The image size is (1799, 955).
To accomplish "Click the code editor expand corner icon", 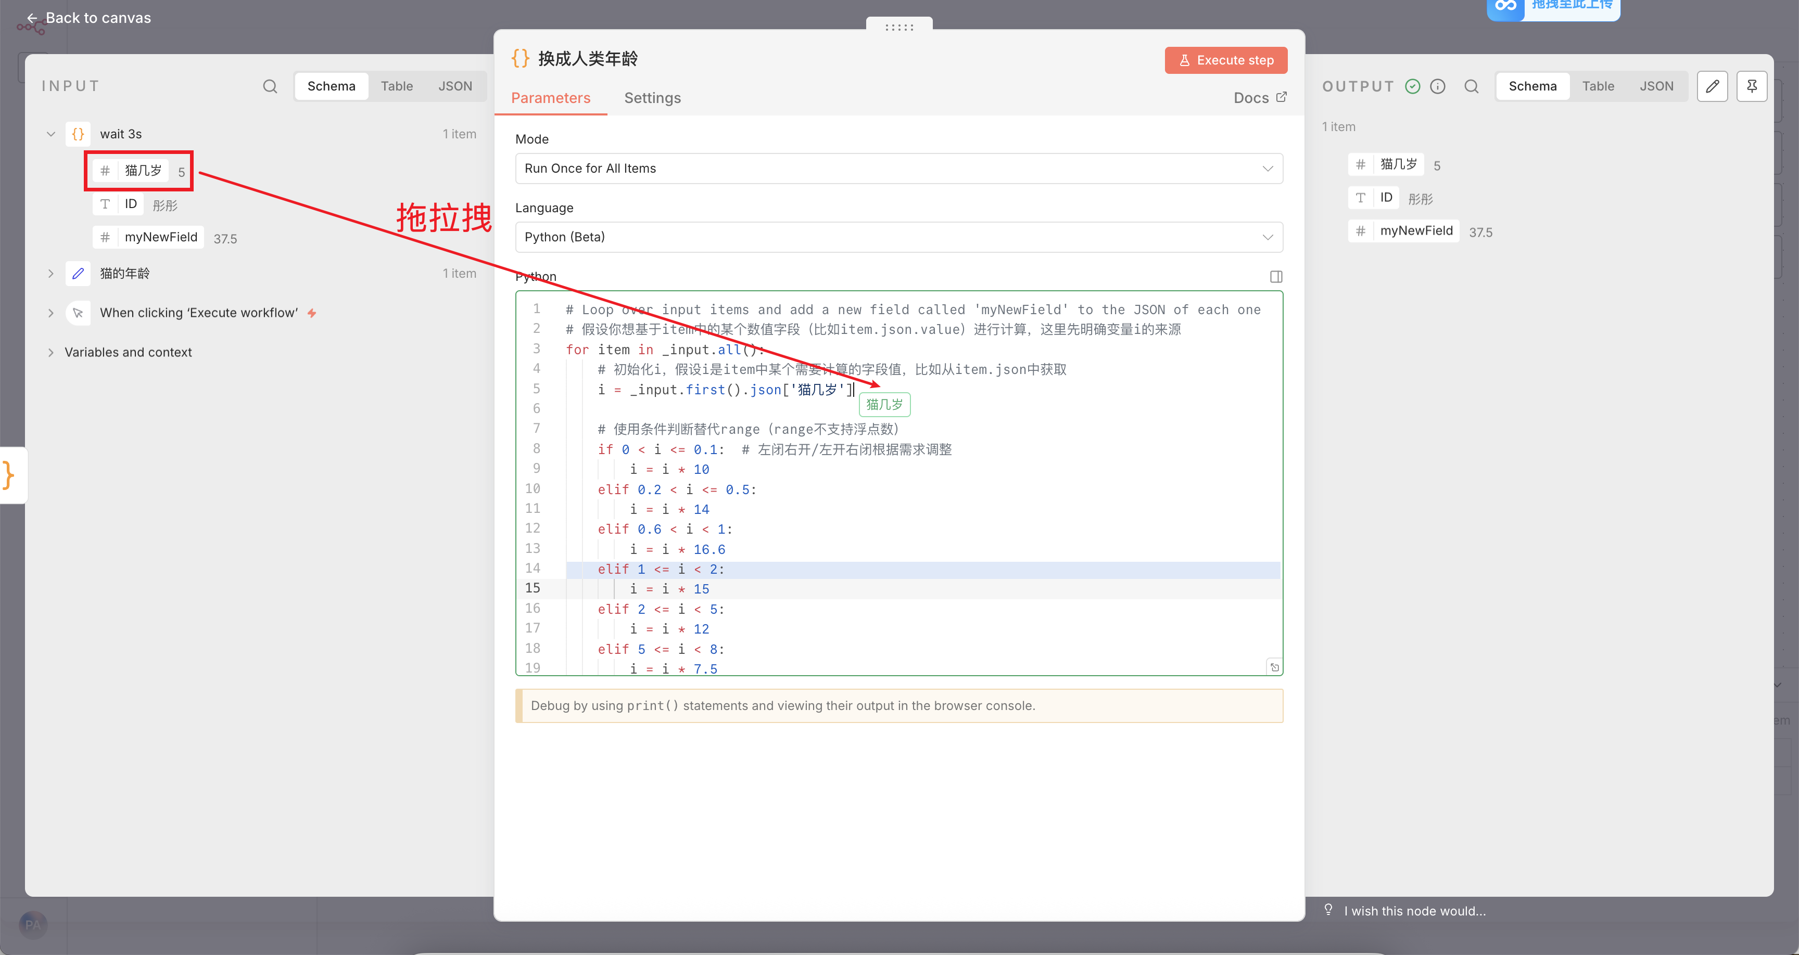I will pyautogui.click(x=1274, y=667).
